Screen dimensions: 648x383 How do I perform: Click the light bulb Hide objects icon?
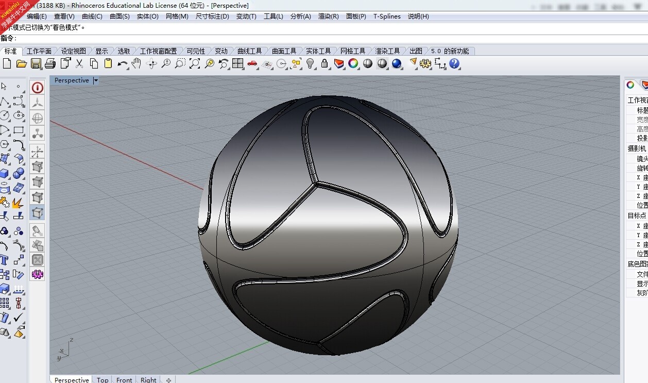point(310,63)
